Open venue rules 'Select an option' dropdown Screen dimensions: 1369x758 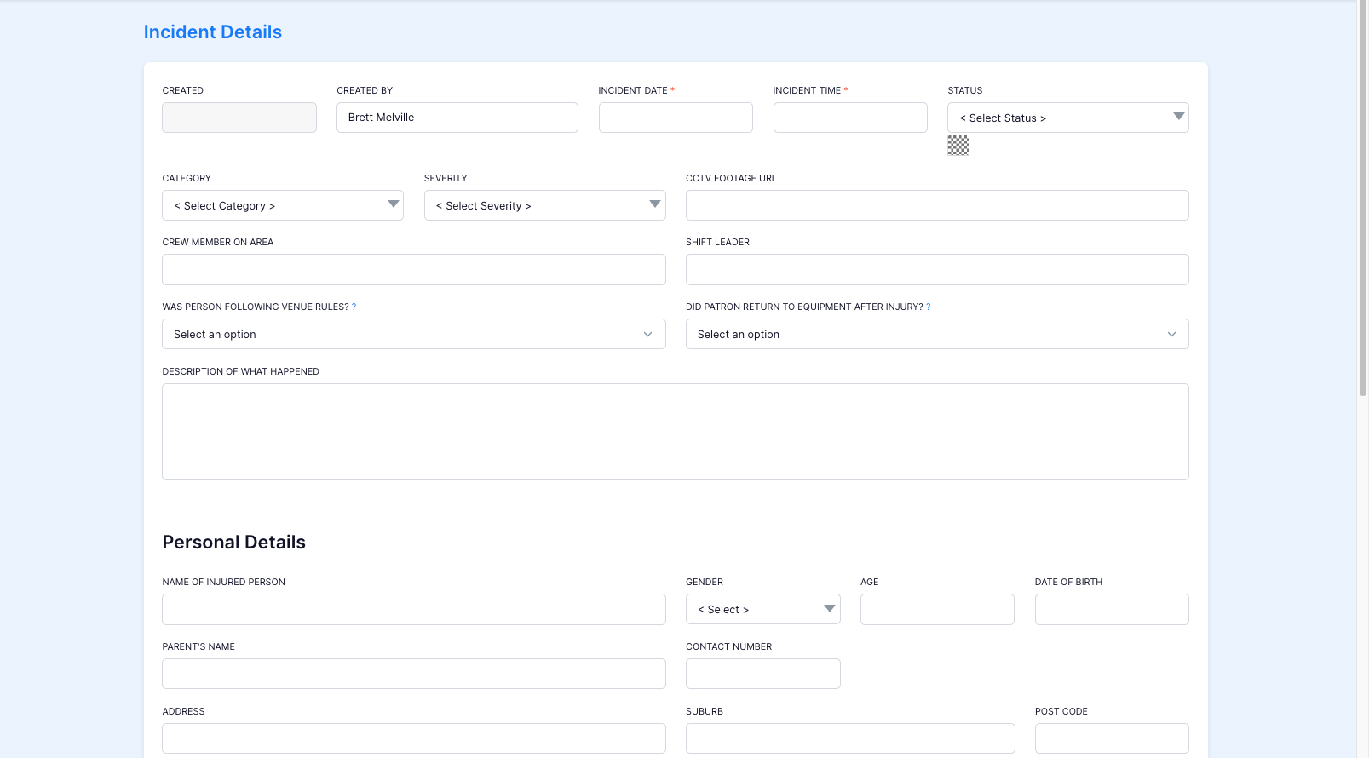[413, 334]
